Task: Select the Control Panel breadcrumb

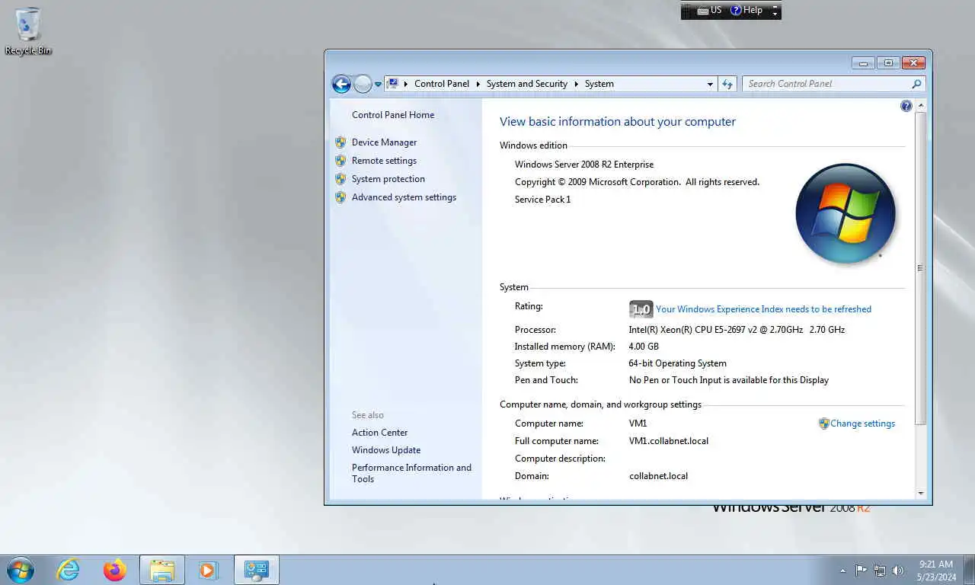Action: click(442, 84)
